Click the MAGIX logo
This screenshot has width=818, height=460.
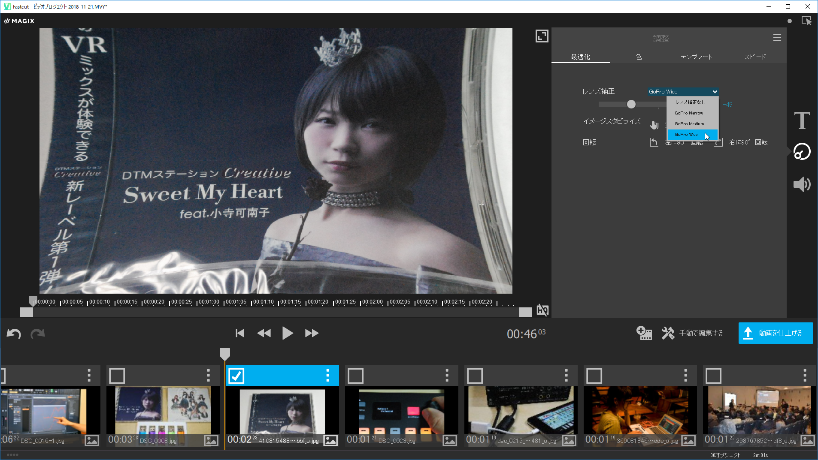tap(19, 21)
